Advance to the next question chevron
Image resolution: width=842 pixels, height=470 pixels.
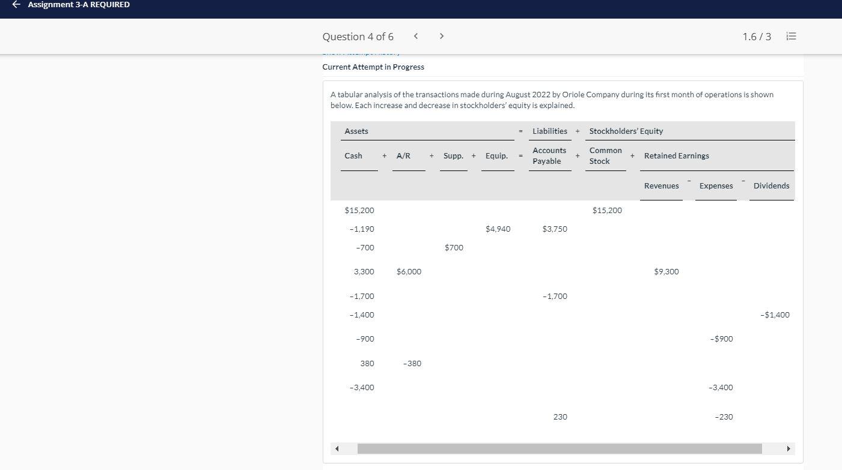442,36
